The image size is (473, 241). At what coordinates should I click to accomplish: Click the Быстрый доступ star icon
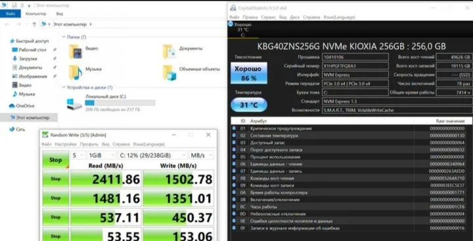[x=12, y=41]
